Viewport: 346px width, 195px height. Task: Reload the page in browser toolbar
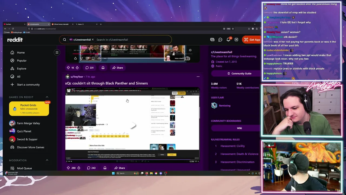point(13,29)
